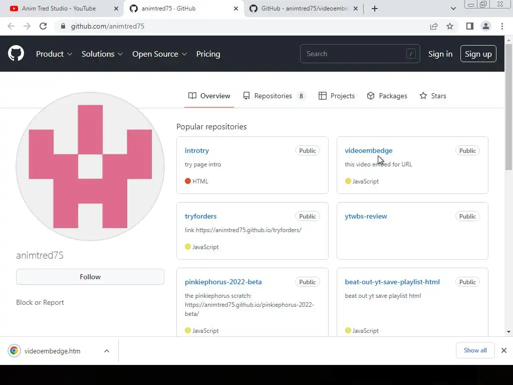Close the videoembedge GitHub tab
Image resolution: width=513 pixels, height=385 pixels.
[x=356, y=9]
